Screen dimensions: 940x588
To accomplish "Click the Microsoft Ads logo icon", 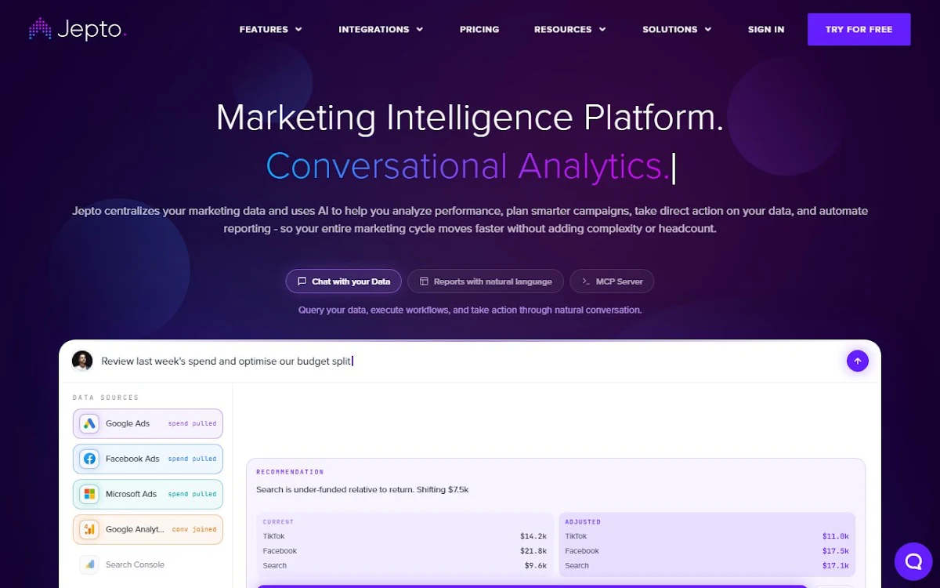I will pyautogui.click(x=89, y=494).
